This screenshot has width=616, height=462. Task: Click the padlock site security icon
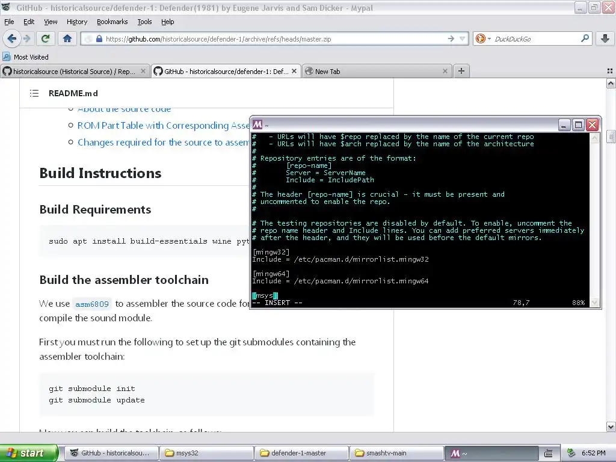pos(99,39)
